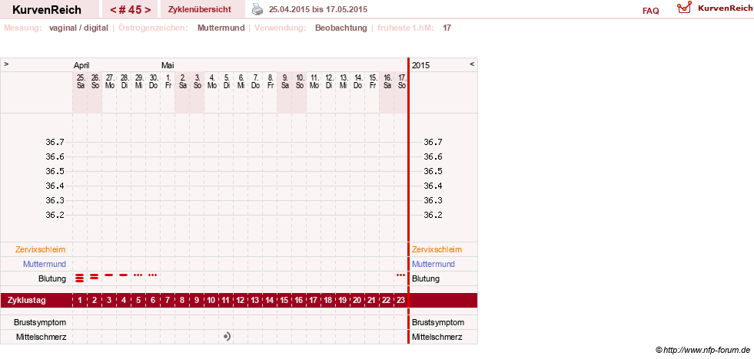Select the spotting dots on cycle day 6

click(152, 275)
